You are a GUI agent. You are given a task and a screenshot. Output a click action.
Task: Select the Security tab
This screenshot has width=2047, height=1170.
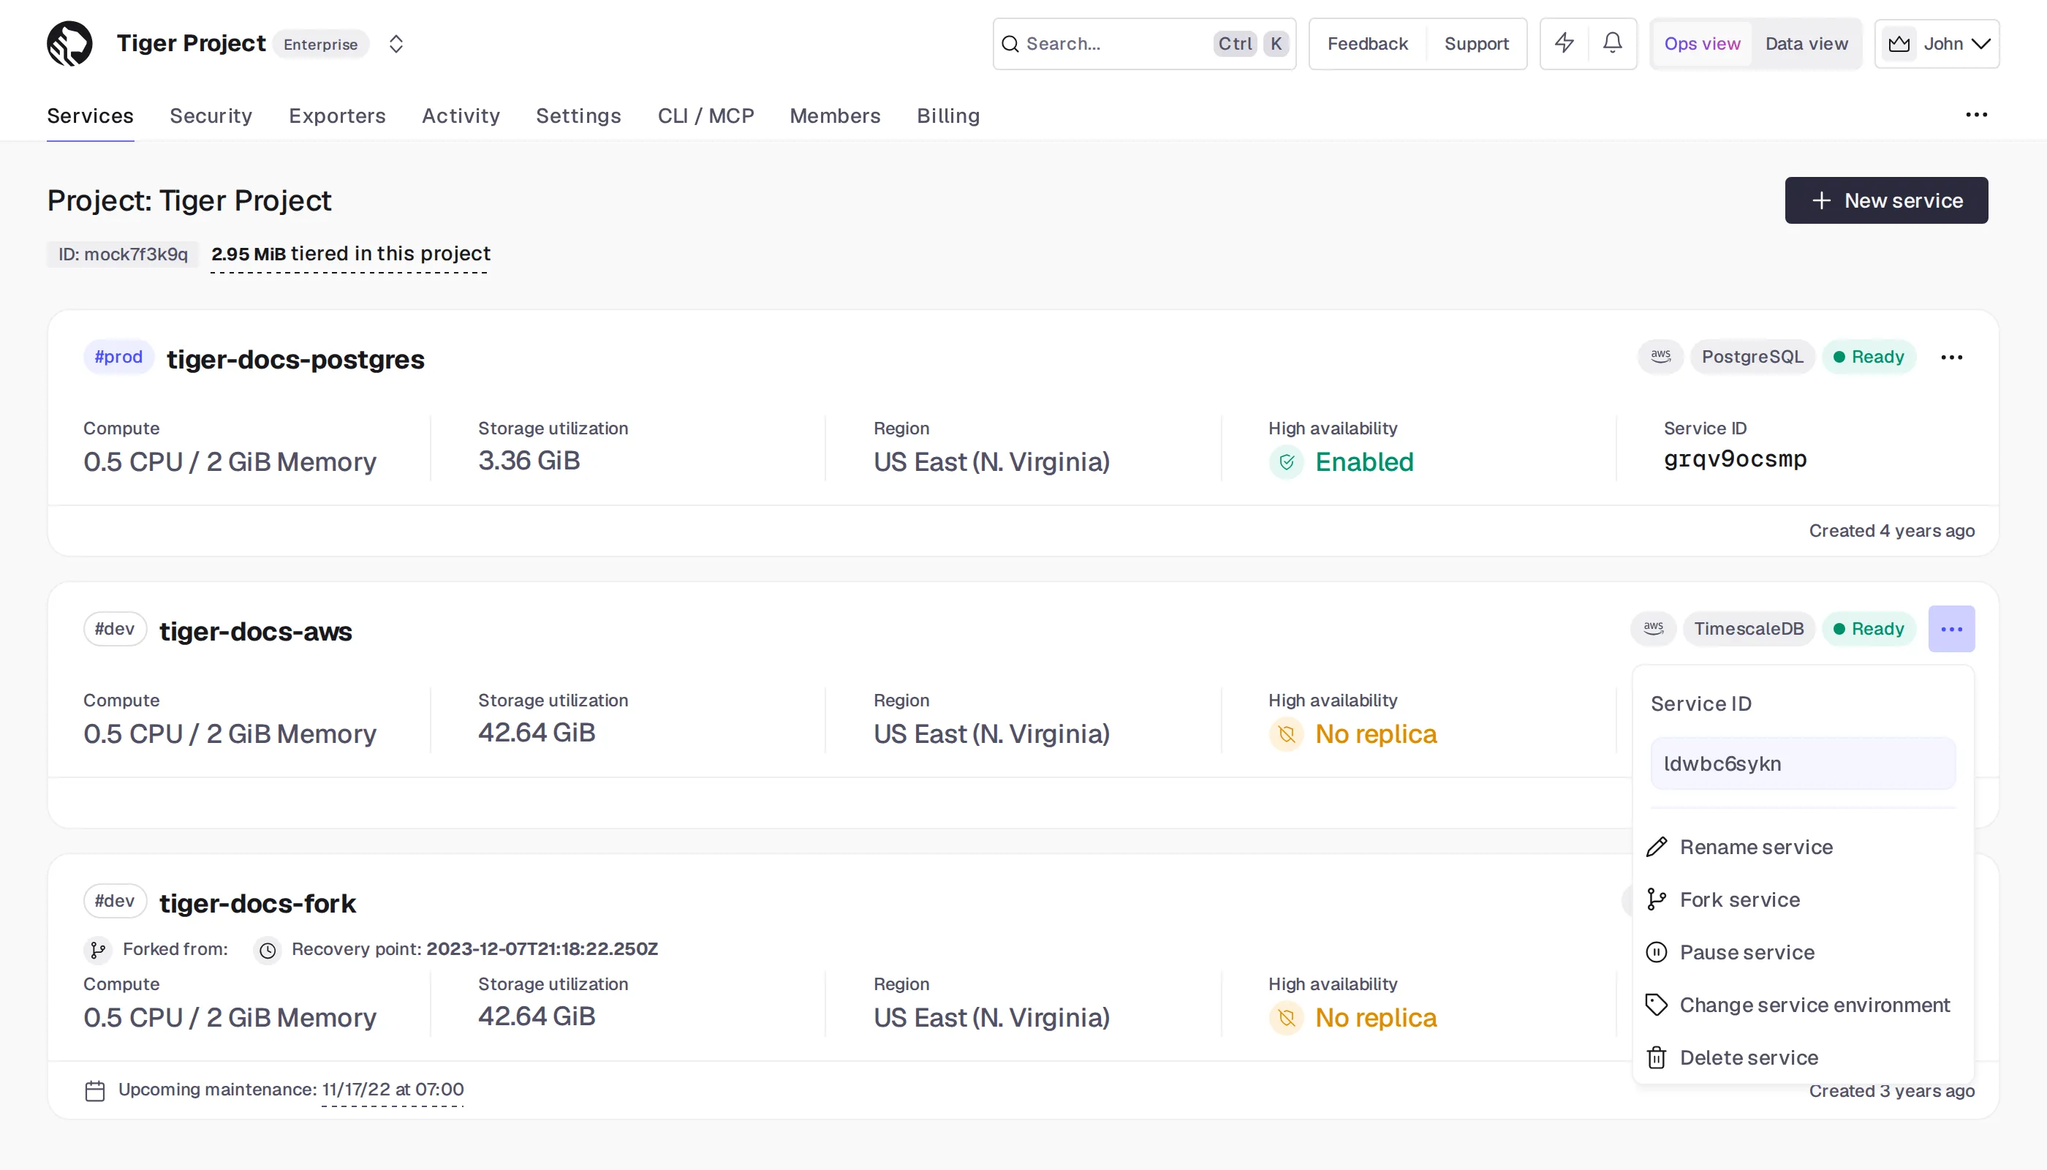pyautogui.click(x=211, y=116)
